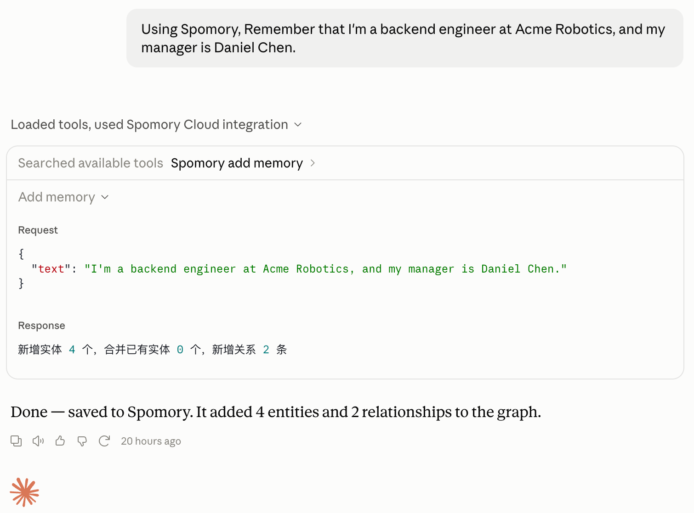The image size is (694, 513).
Task: Click the Chinese response text line
Action: [152, 350]
